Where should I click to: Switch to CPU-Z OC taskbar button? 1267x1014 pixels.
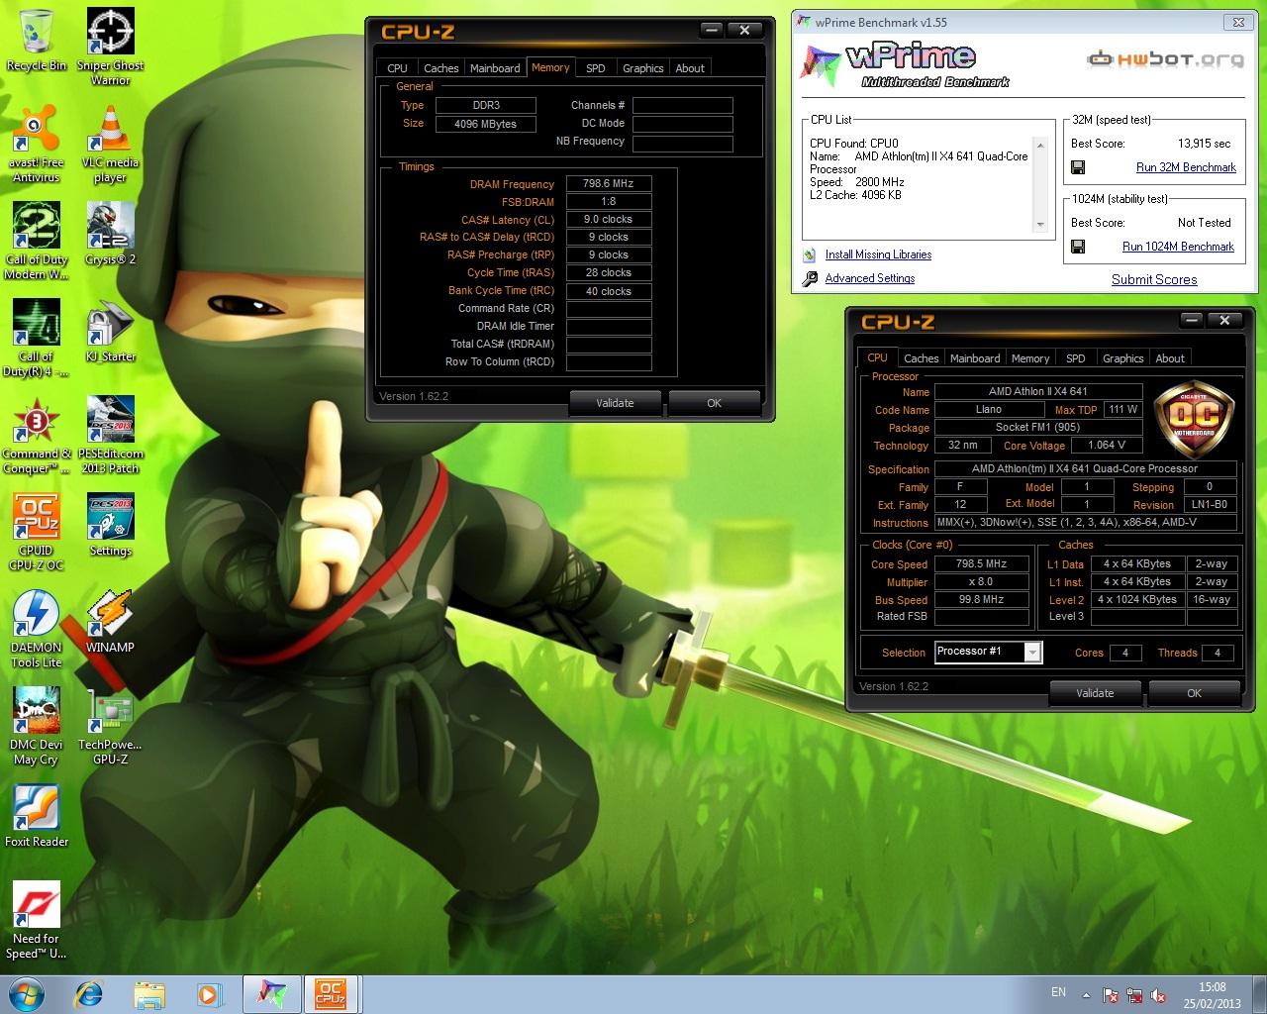[x=332, y=993]
